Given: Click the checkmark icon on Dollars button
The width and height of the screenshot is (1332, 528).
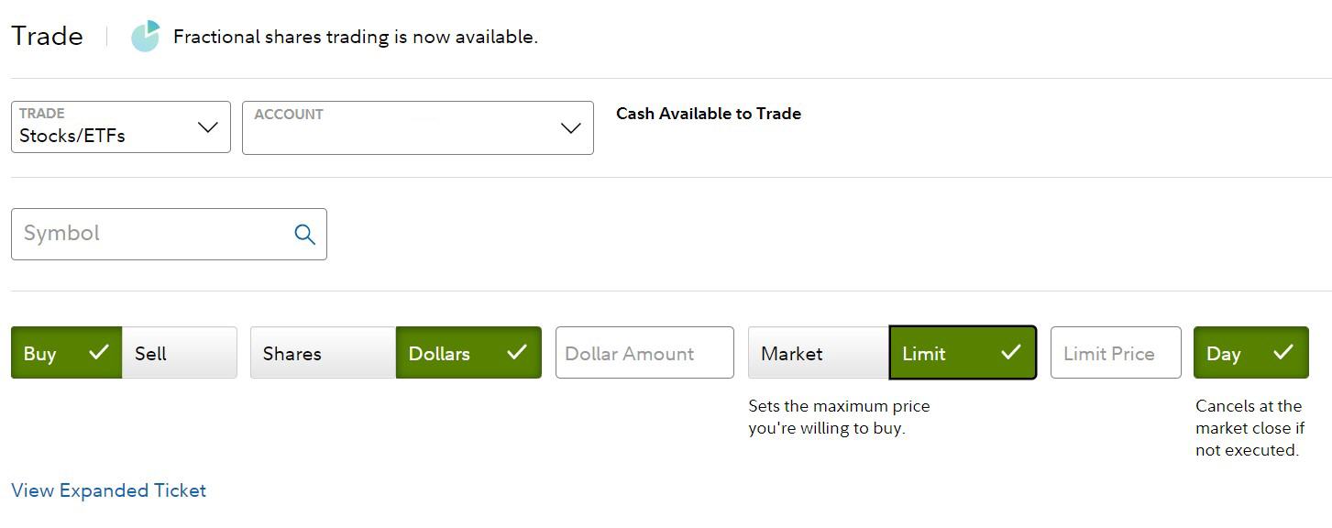Looking at the screenshot, I should tap(517, 352).
